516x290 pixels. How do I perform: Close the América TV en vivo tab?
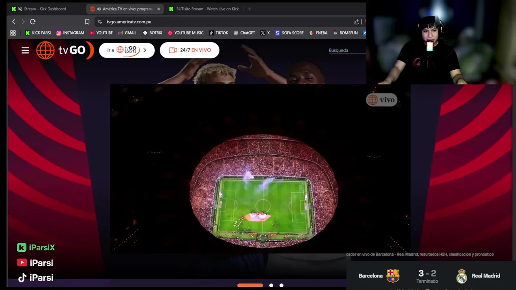click(x=158, y=9)
